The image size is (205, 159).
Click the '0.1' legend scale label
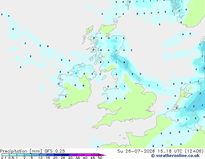click(x=4, y=158)
